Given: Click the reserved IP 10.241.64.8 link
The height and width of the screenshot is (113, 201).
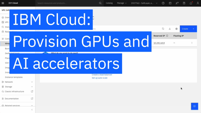Looking at the screenshot, I should (159, 43).
